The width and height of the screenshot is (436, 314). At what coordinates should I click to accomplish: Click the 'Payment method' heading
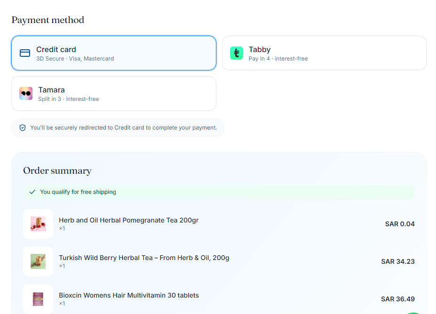tap(48, 20)
